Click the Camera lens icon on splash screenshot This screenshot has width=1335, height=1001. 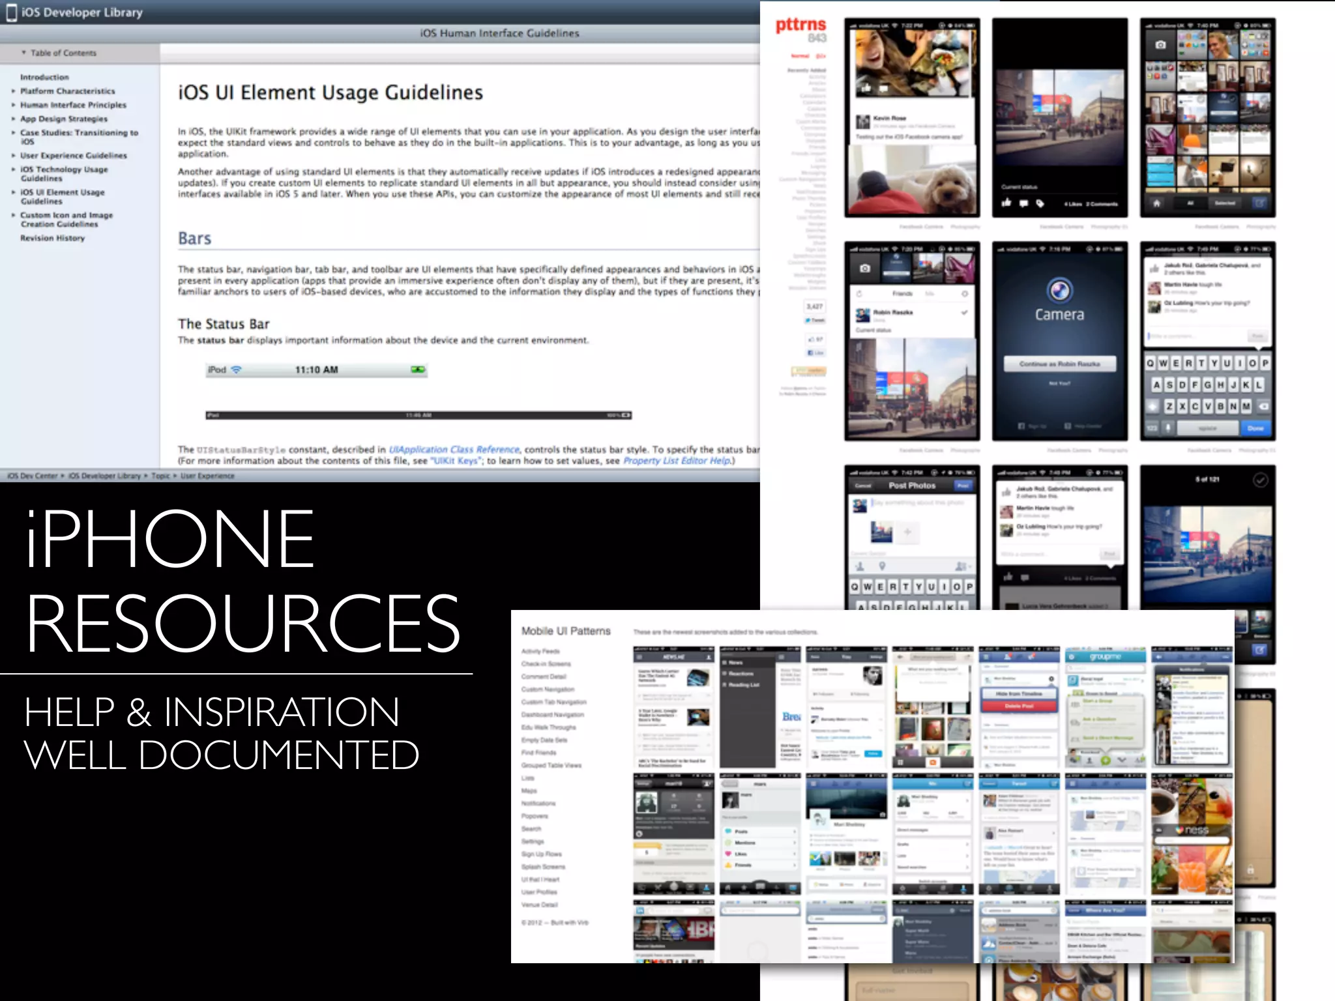point(1060,291)
